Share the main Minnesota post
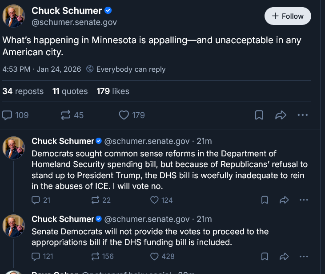This screenshot has width=325, height=274. pos(281,115)
